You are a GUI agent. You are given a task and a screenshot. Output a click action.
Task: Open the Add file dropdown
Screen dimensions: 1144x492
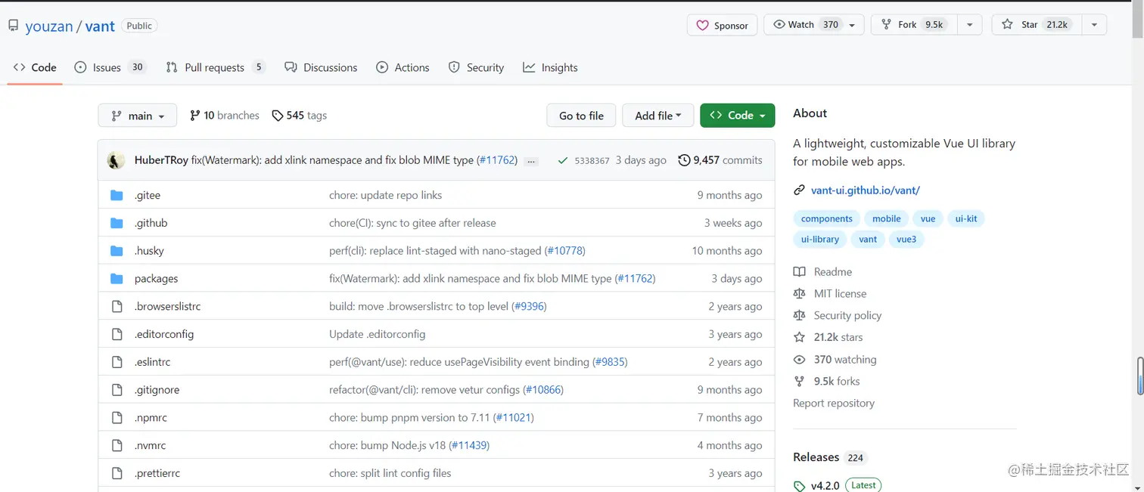(657, 116)
